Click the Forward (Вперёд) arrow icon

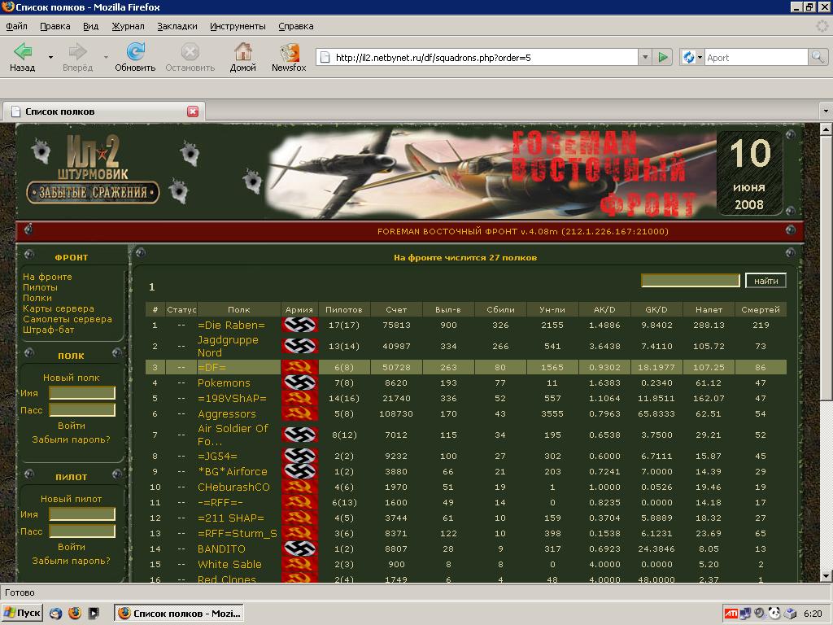(77, 51)
